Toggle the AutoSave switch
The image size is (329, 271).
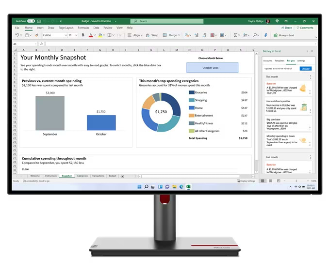pos(31,21)
